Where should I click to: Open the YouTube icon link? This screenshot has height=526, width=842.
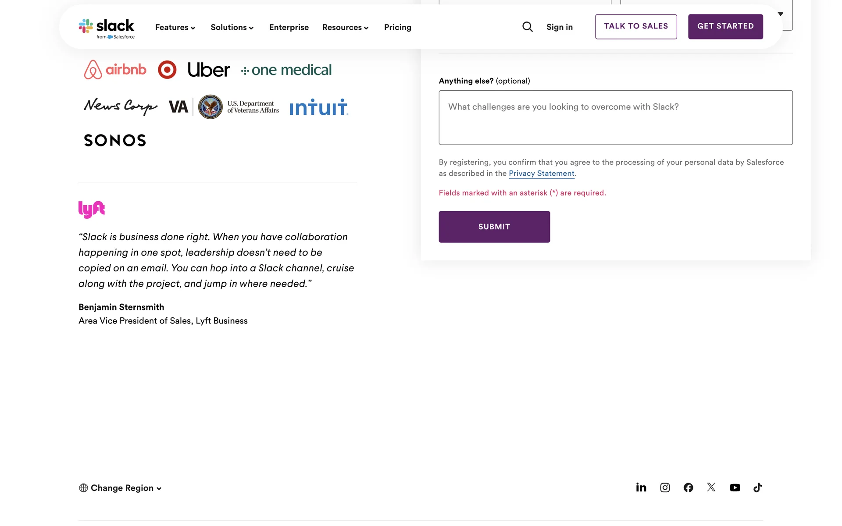click(x=735, y=487)
